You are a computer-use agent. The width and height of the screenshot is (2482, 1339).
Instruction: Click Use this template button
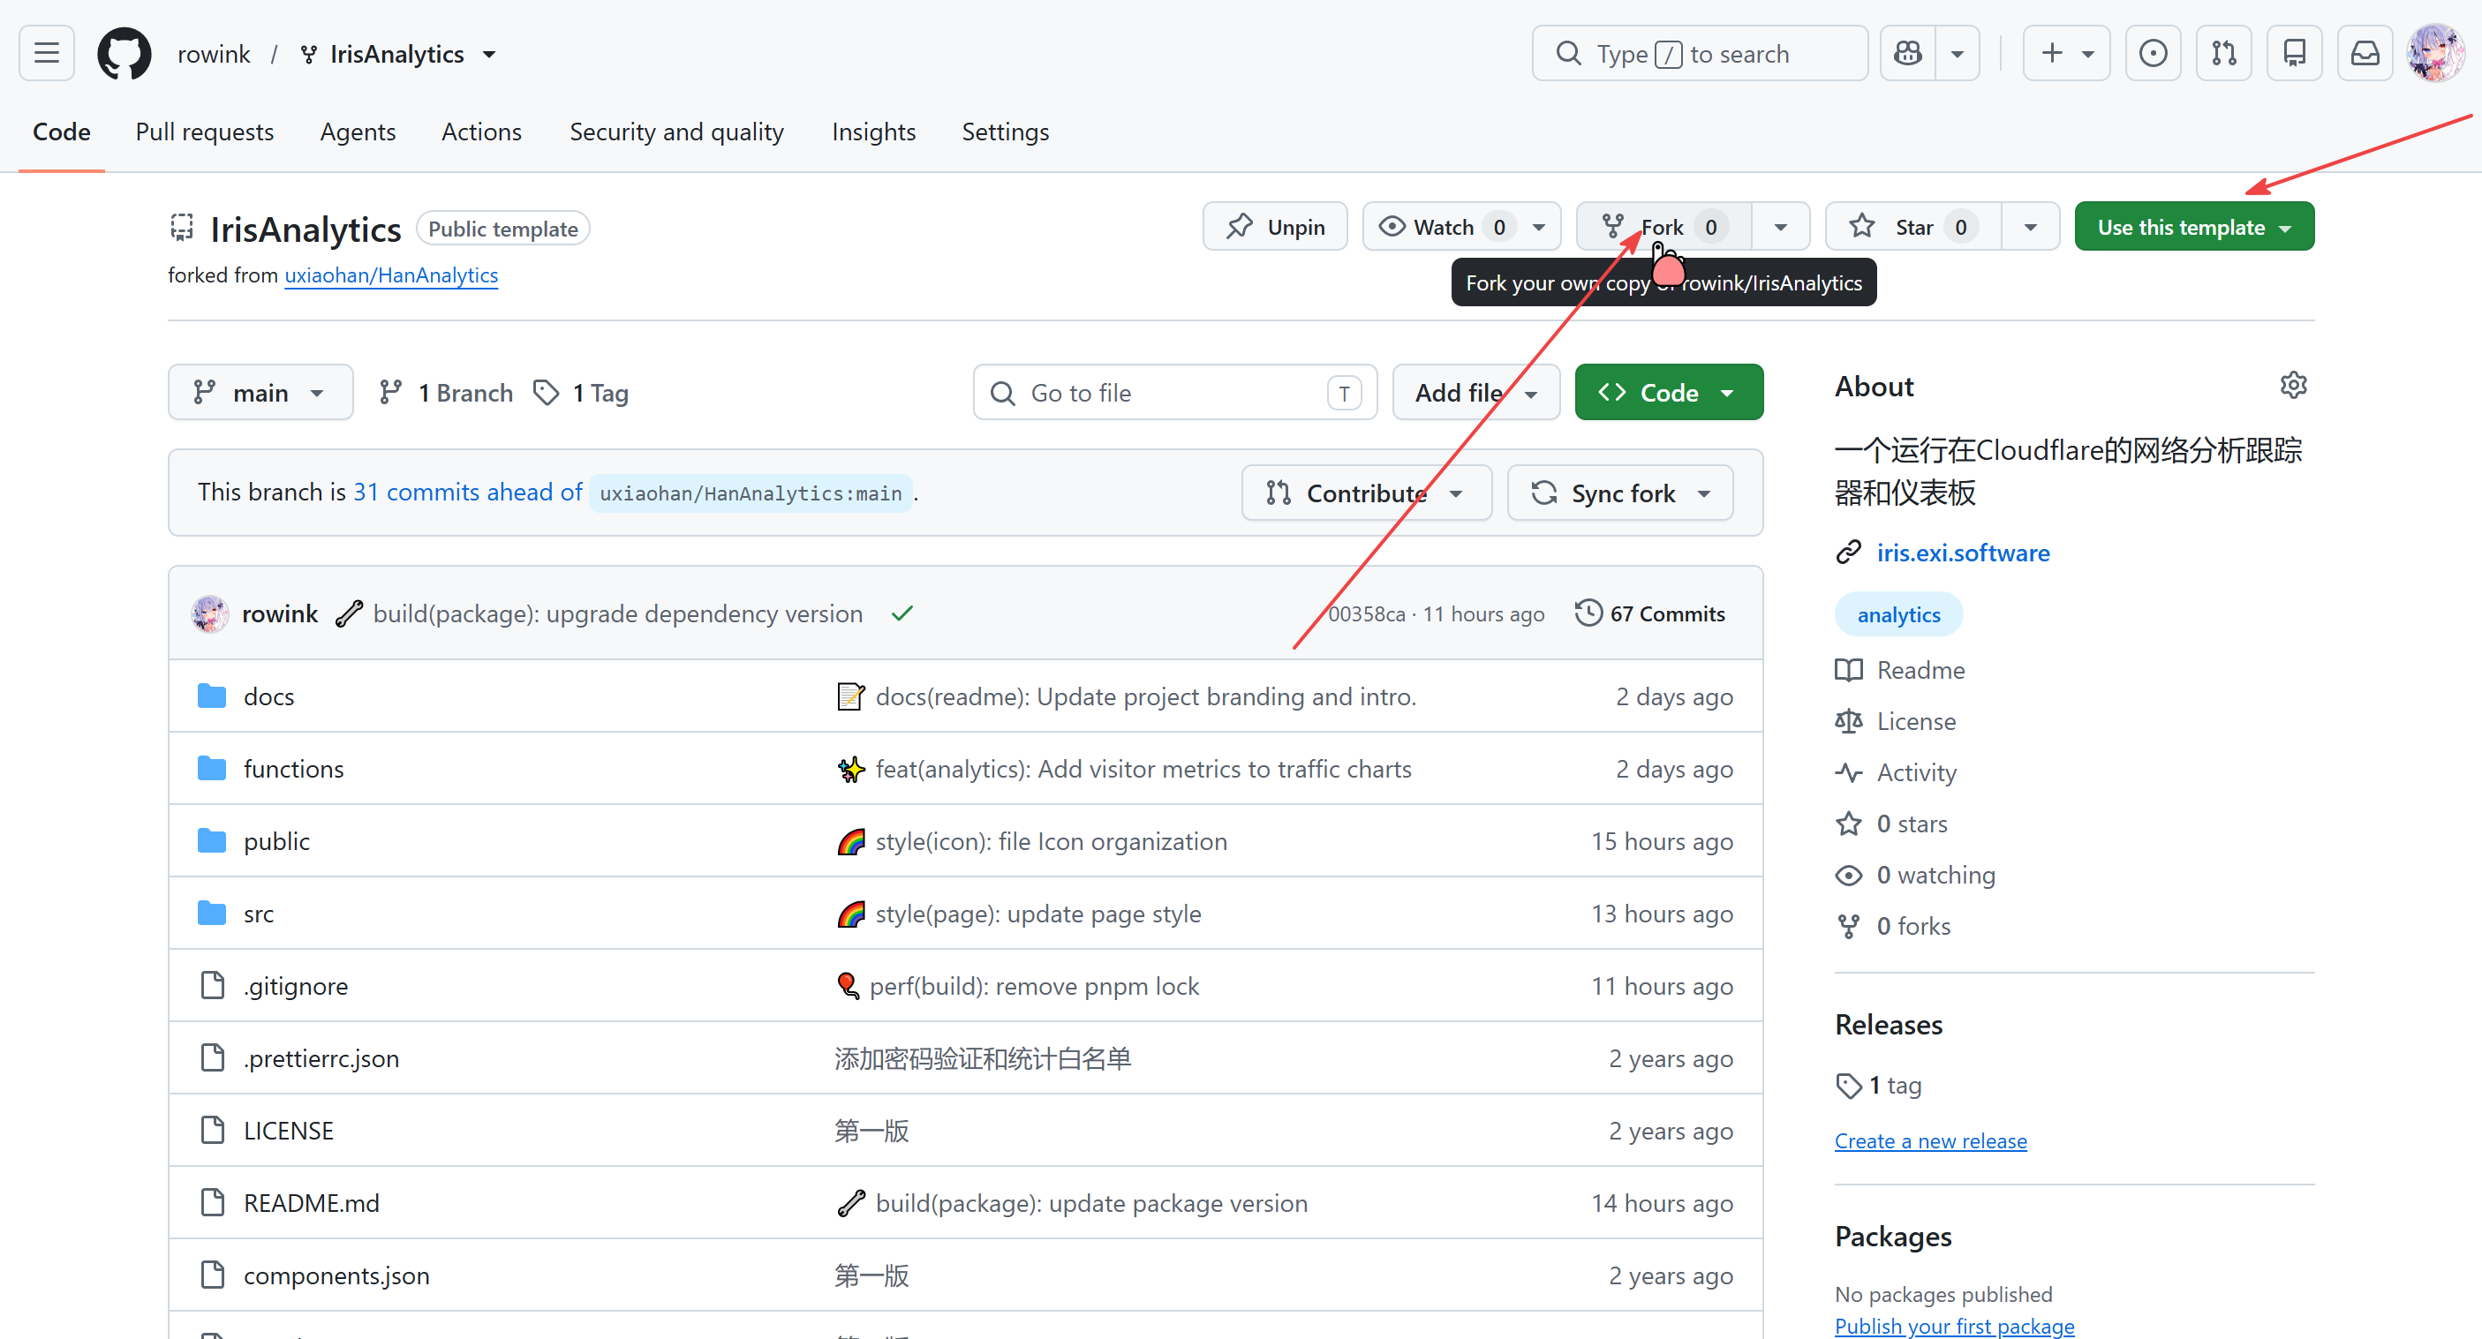click(x=2194, y=226)
